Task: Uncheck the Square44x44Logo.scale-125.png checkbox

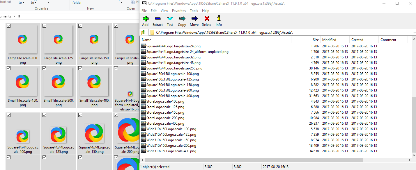Action: tap(45, 115)
